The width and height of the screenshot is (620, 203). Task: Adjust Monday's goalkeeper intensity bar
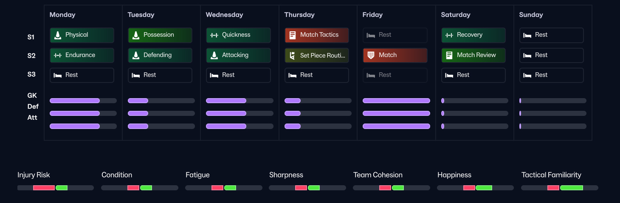pyautogui.click(x=83, y=101)
